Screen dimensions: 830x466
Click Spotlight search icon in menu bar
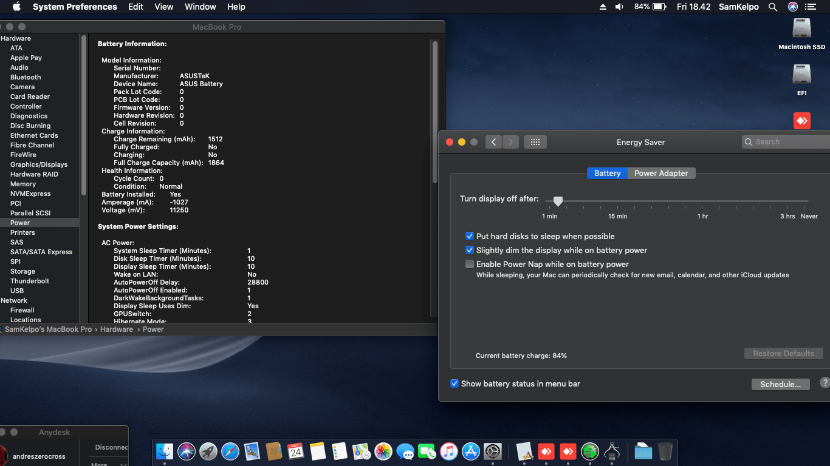click(773, 7)
